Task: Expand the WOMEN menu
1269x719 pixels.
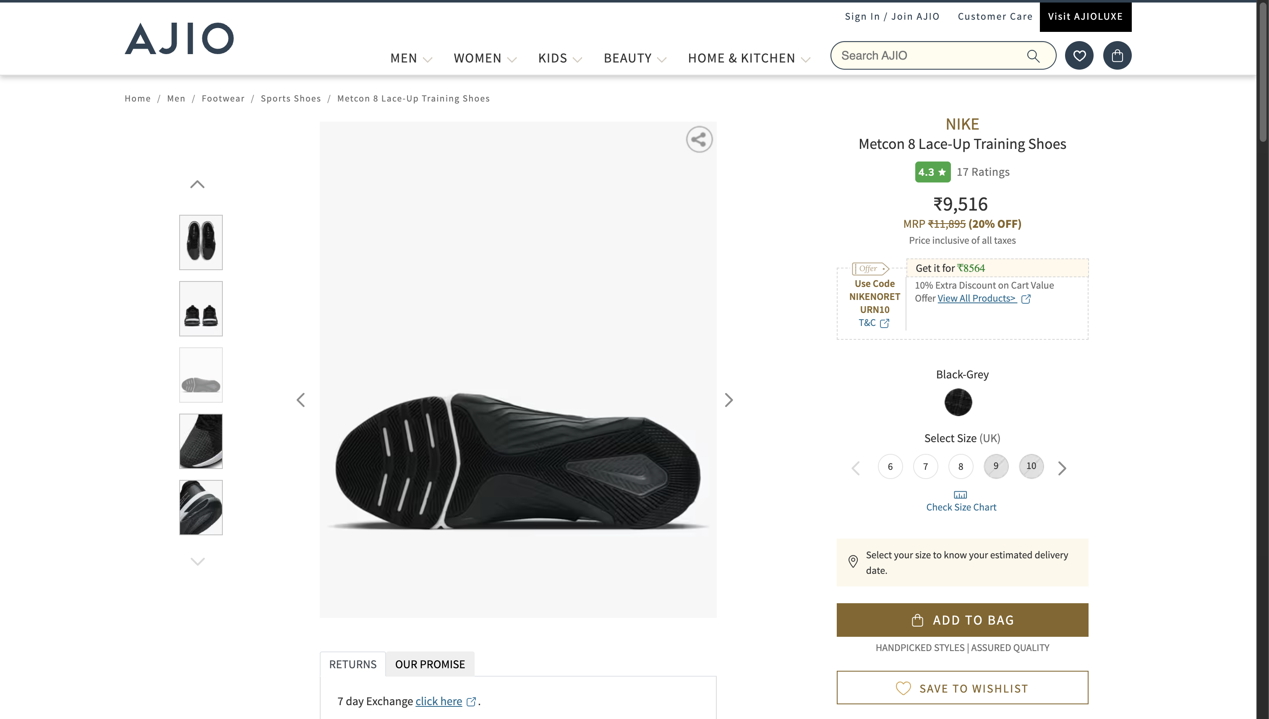Action: point(485,58)
